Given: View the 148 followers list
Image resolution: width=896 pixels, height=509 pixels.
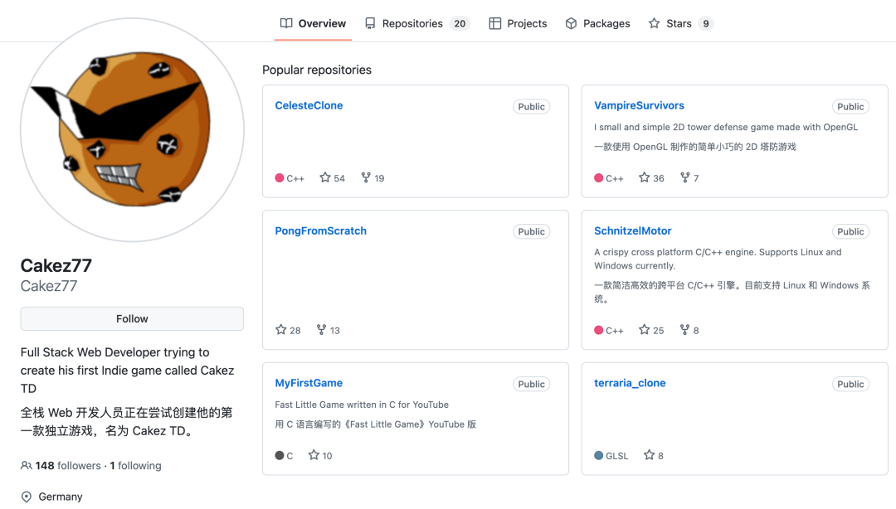Looking at the screenshot, I should click(68, 466).
